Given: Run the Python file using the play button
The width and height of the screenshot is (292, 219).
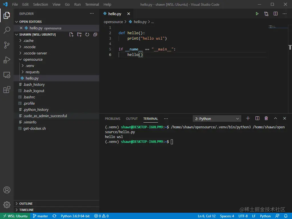Looking at the screenshot, I should (257, 13).
